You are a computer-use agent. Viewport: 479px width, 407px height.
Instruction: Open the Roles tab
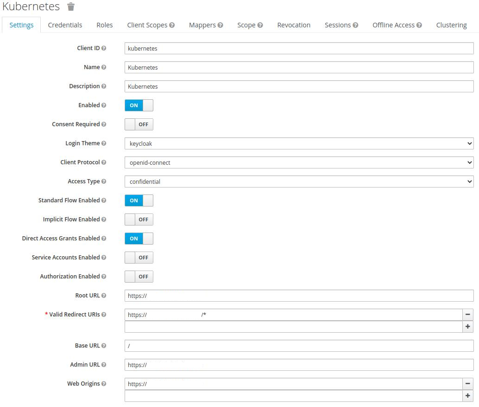pos(105,25)
